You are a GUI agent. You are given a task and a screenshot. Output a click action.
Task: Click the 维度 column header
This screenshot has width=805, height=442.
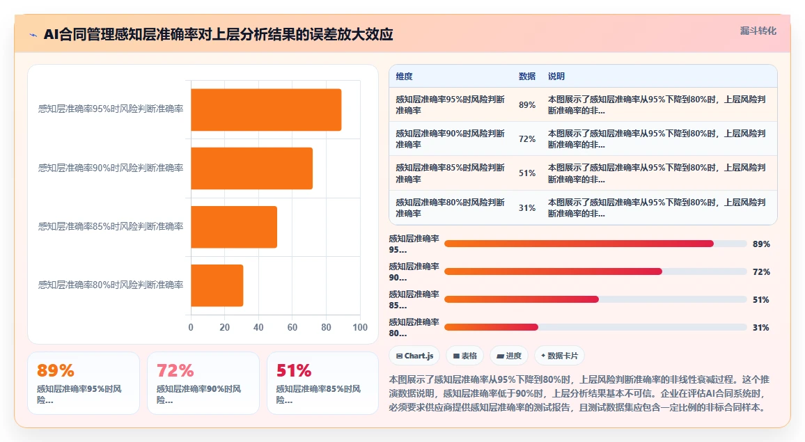(404, 77)
